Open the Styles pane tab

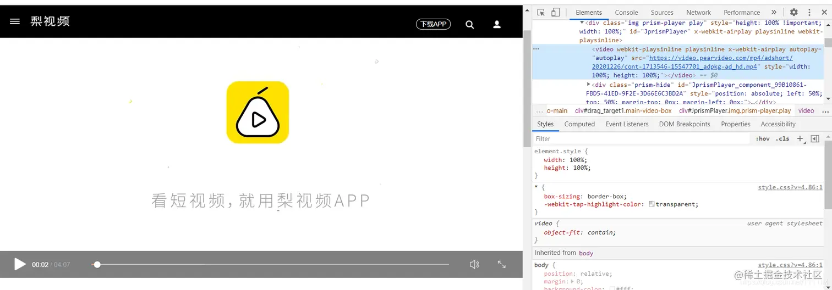tap(545, 124)
